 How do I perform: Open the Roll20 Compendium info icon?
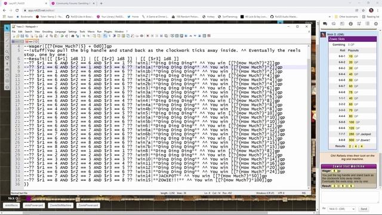[x=350, y=24]
